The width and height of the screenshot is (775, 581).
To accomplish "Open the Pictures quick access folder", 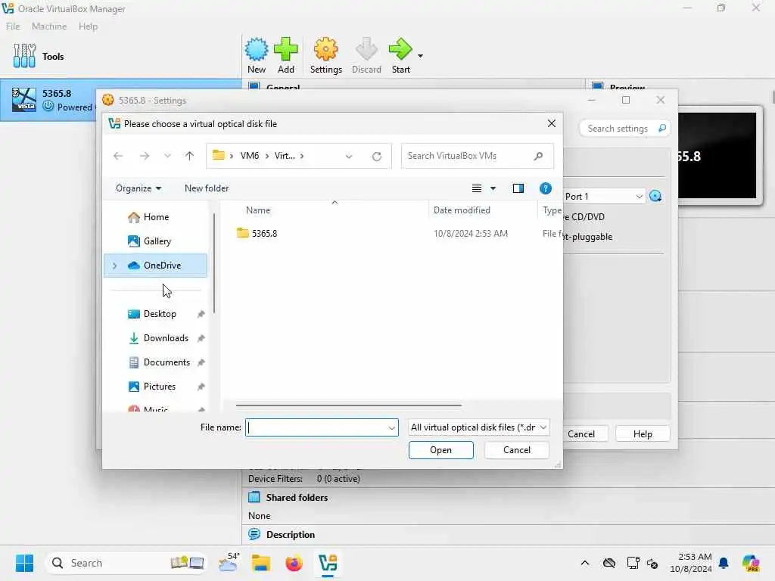I will coord(159,387).
